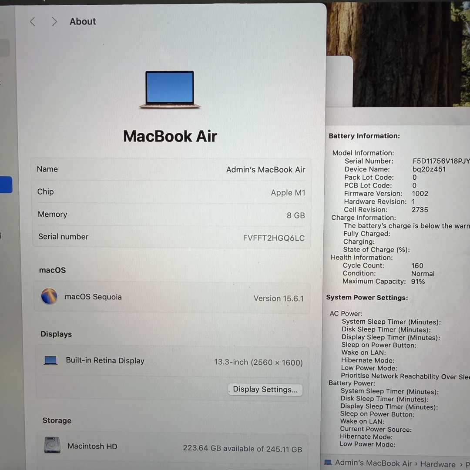This screenshot has width=470, height=470.
Task: Click the MacBook Air heading
Action: 170,136
